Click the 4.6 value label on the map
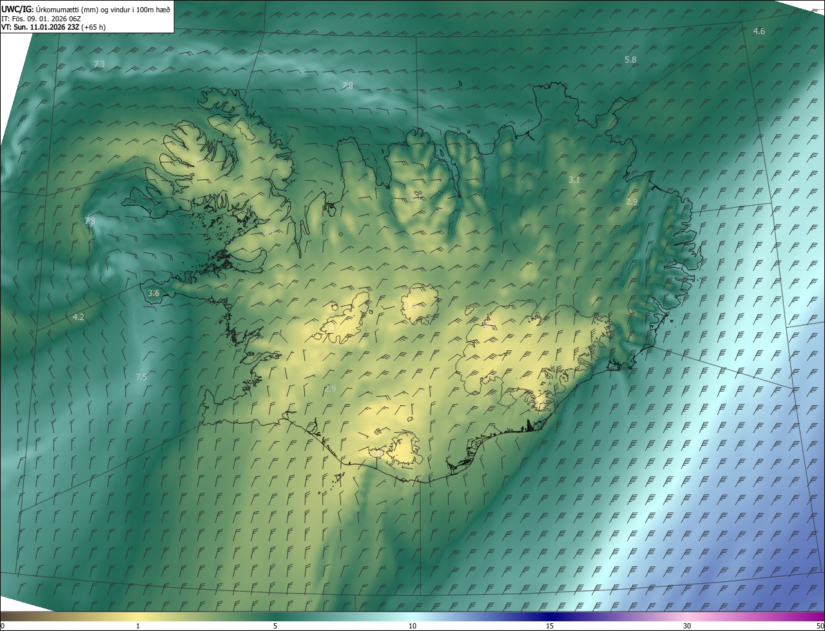This screenshot has height=631, width=825. coord(759,32)
